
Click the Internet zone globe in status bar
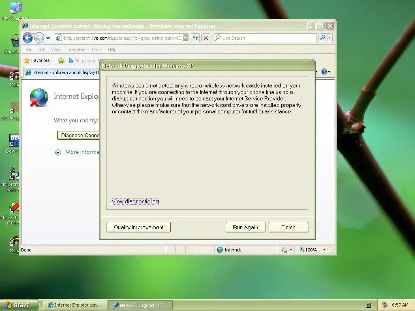[220, 249]
